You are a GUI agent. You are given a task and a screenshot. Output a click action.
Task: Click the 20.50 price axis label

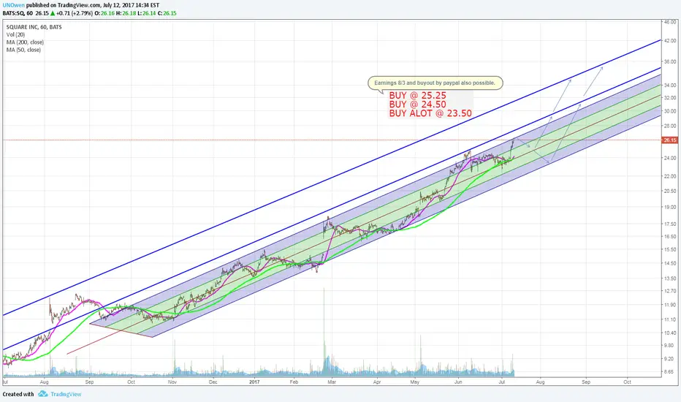click(670, 191)
